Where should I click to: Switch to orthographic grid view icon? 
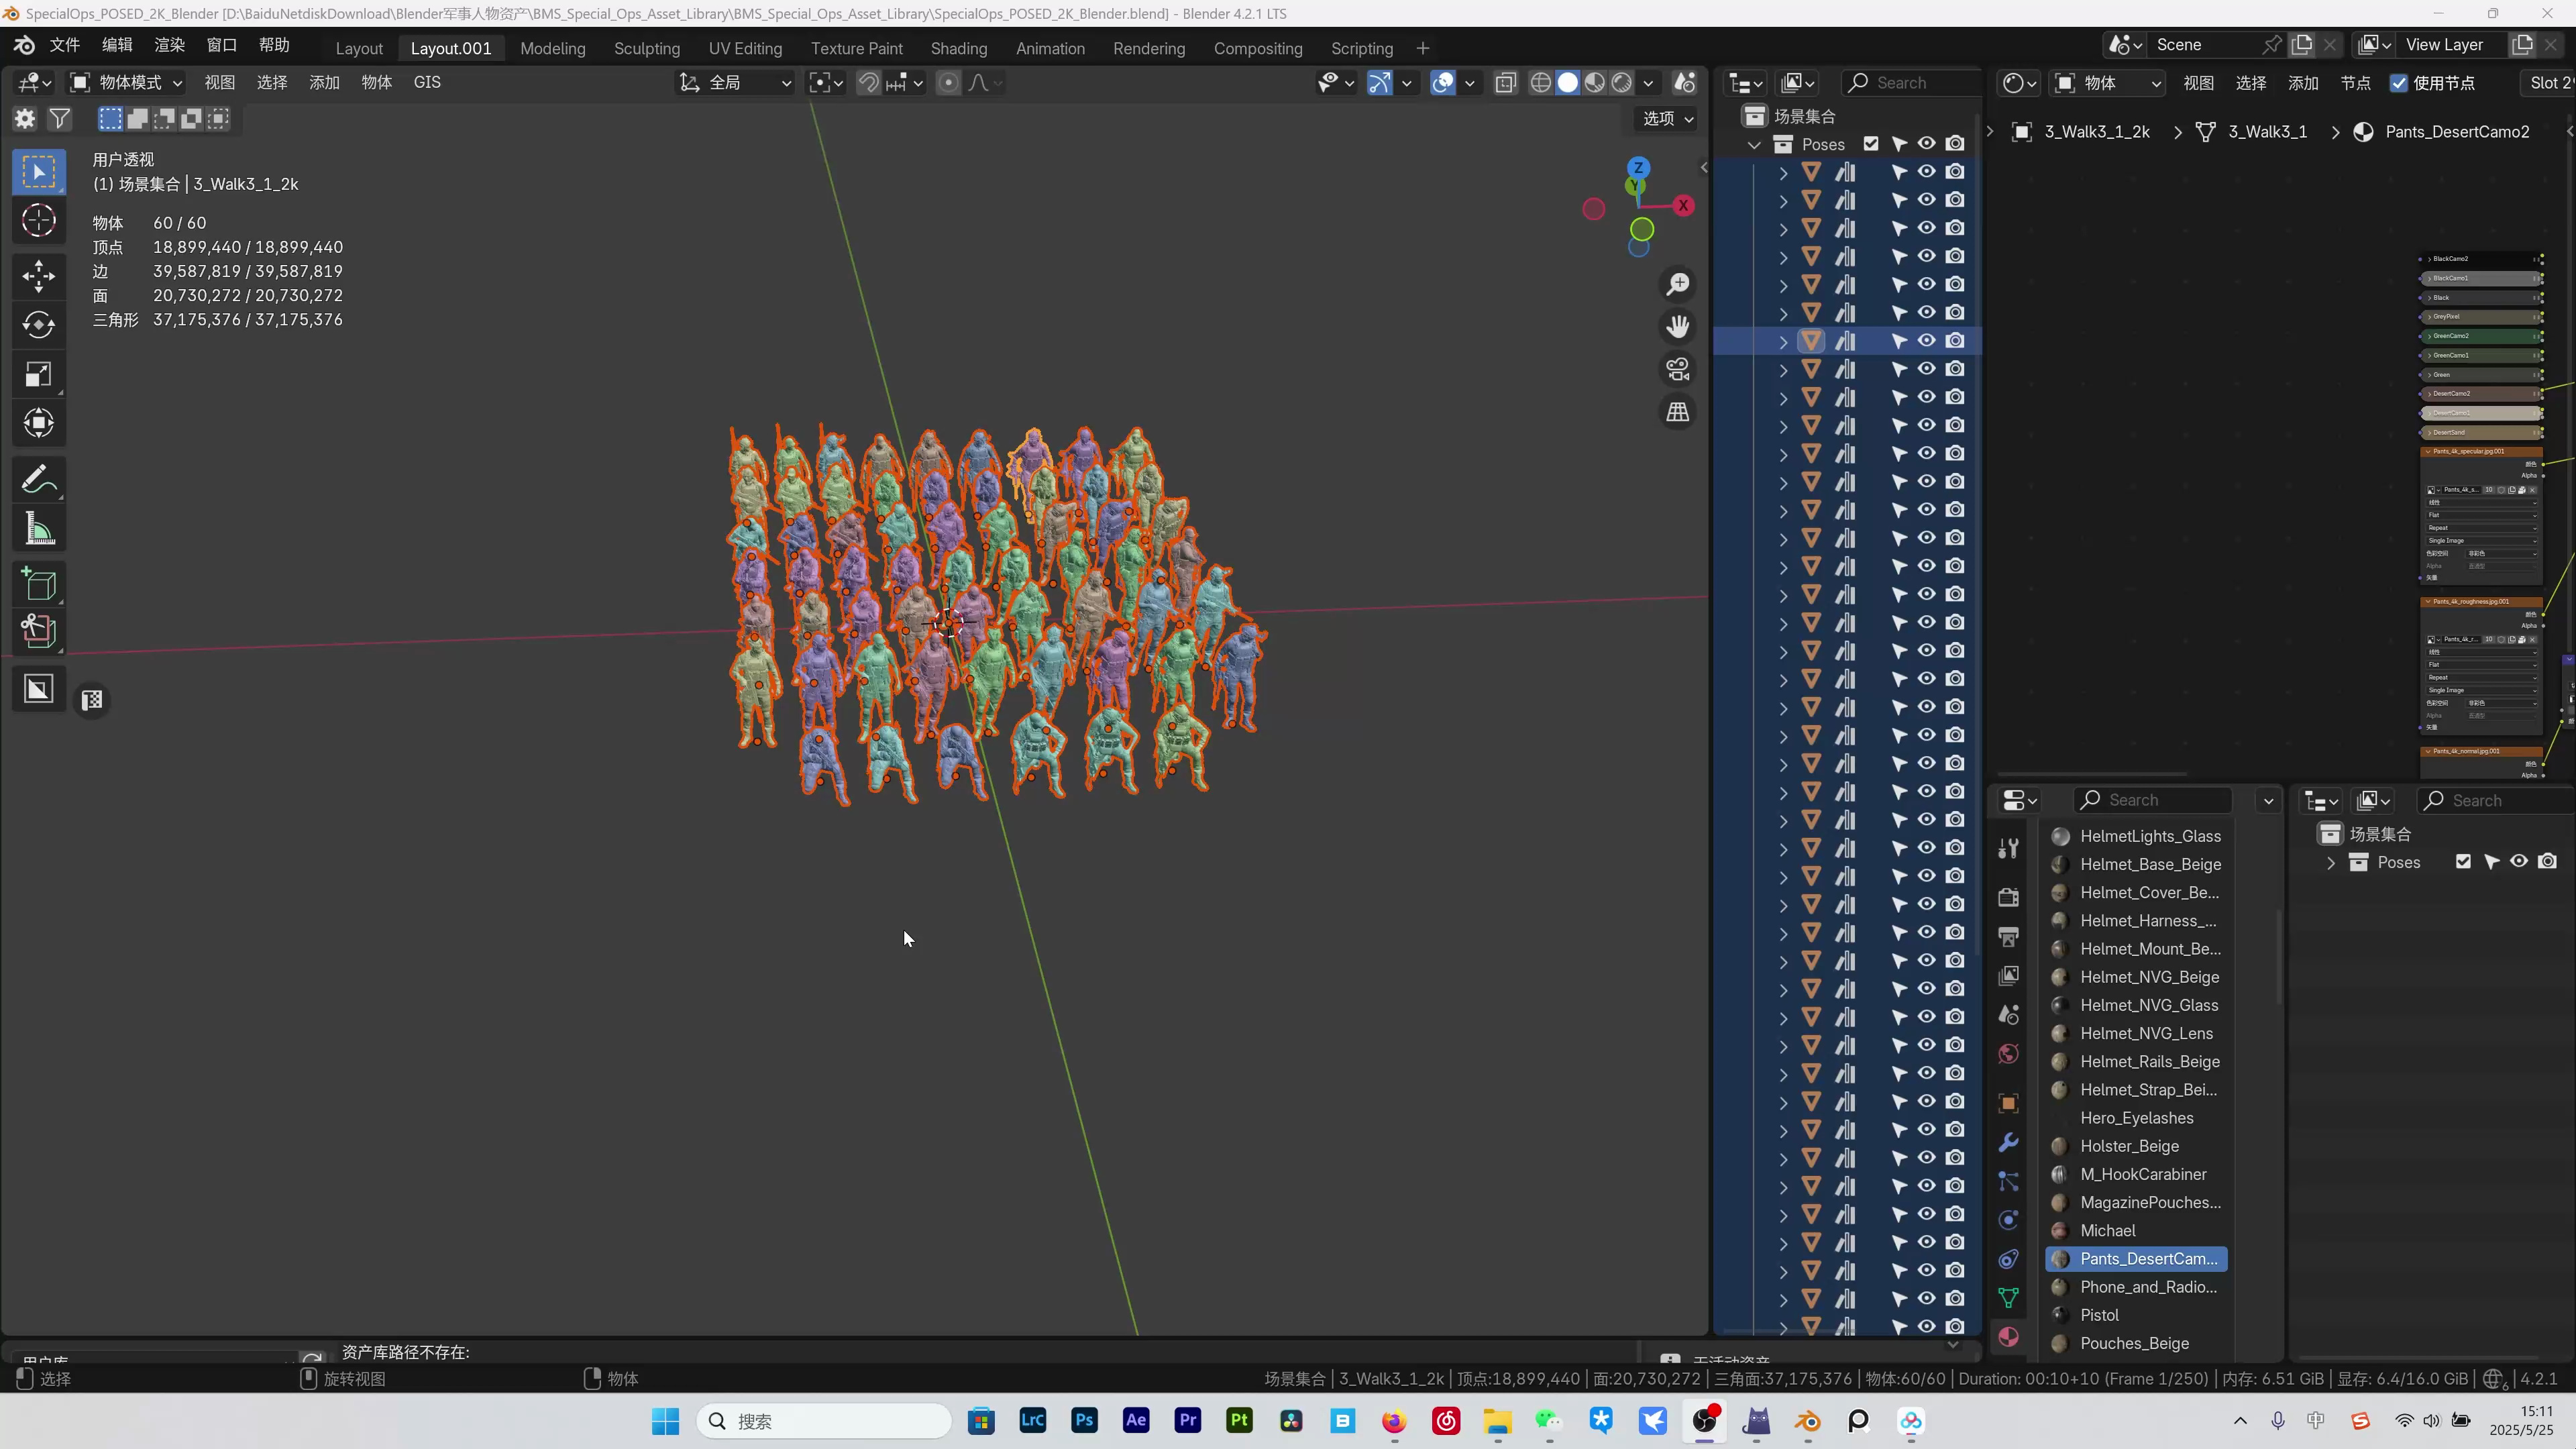(1678, 412)
